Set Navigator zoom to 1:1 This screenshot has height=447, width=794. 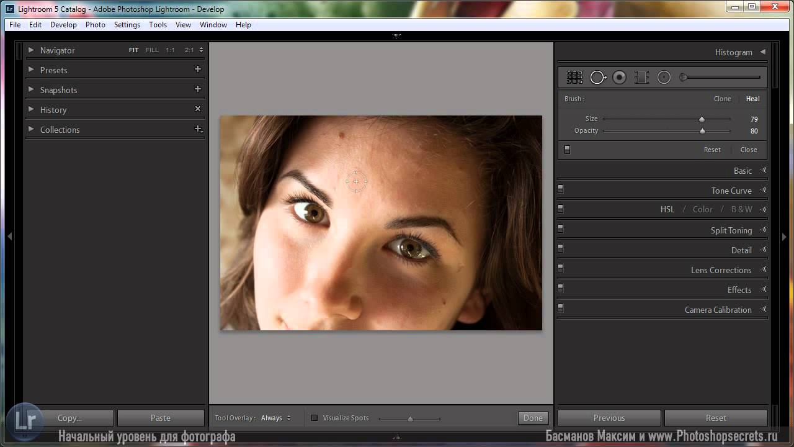coord(170,50)
